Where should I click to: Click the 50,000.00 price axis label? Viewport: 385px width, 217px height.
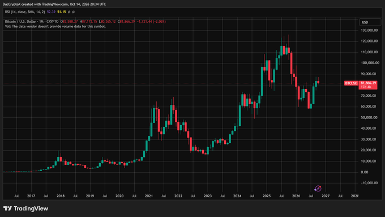369,117
